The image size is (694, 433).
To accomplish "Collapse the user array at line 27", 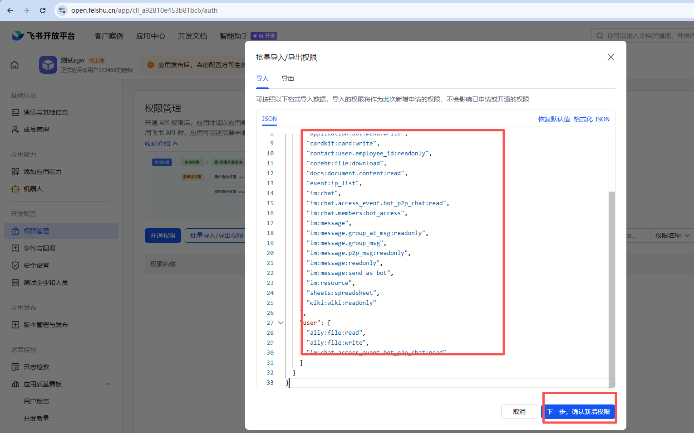I will tap(281, 322).
